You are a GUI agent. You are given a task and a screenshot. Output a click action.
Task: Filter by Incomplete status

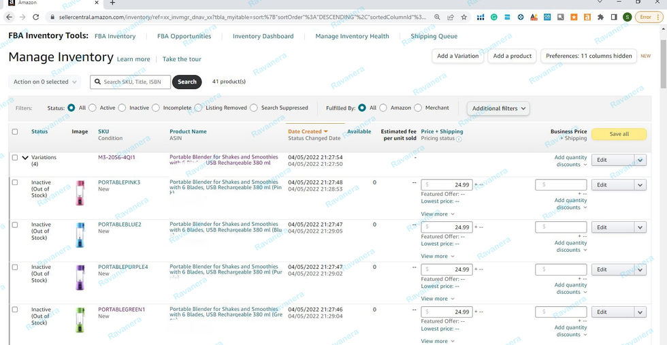[156, 108]
